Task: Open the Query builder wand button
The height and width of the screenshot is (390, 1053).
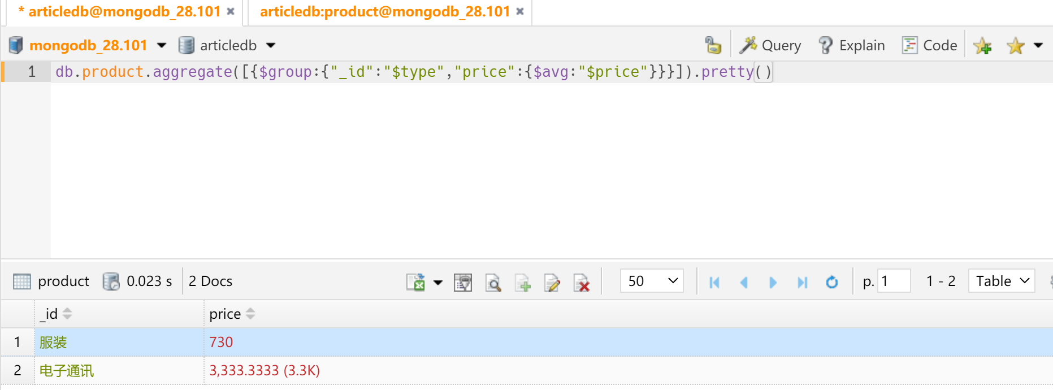Action: [x=770, y=45]
